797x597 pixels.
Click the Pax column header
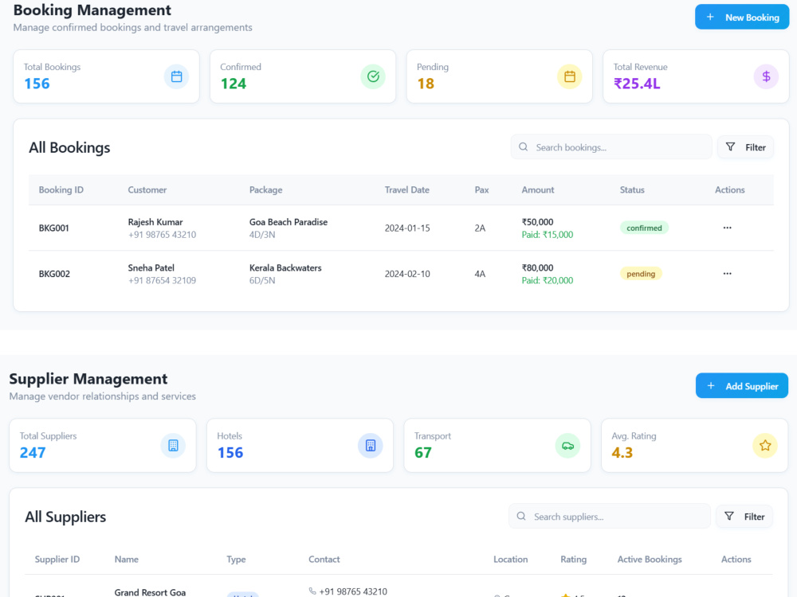(x=481, y=190)
